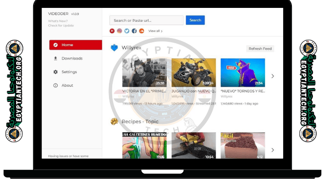This screenshot has width=325, height=182.
Task: Click the YouTube site icon
Action: pyautogui.click(x=112, y=31)
